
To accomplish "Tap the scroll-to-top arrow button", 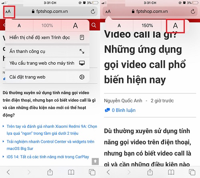I will point(95,162).
